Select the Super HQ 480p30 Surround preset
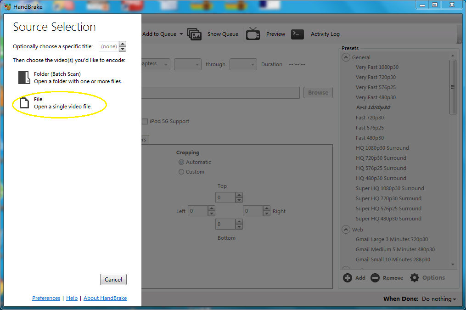This screenshot has width=466, height=310. pos(388,219)
